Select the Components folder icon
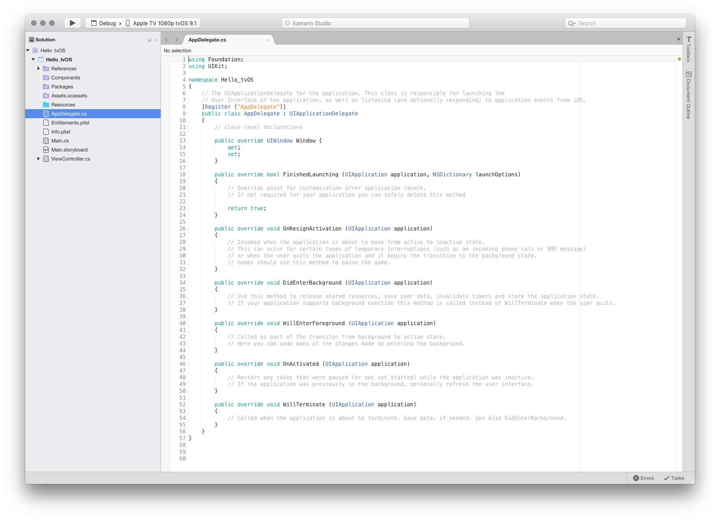This screenshot has height=520, width=720. point(46,78)
